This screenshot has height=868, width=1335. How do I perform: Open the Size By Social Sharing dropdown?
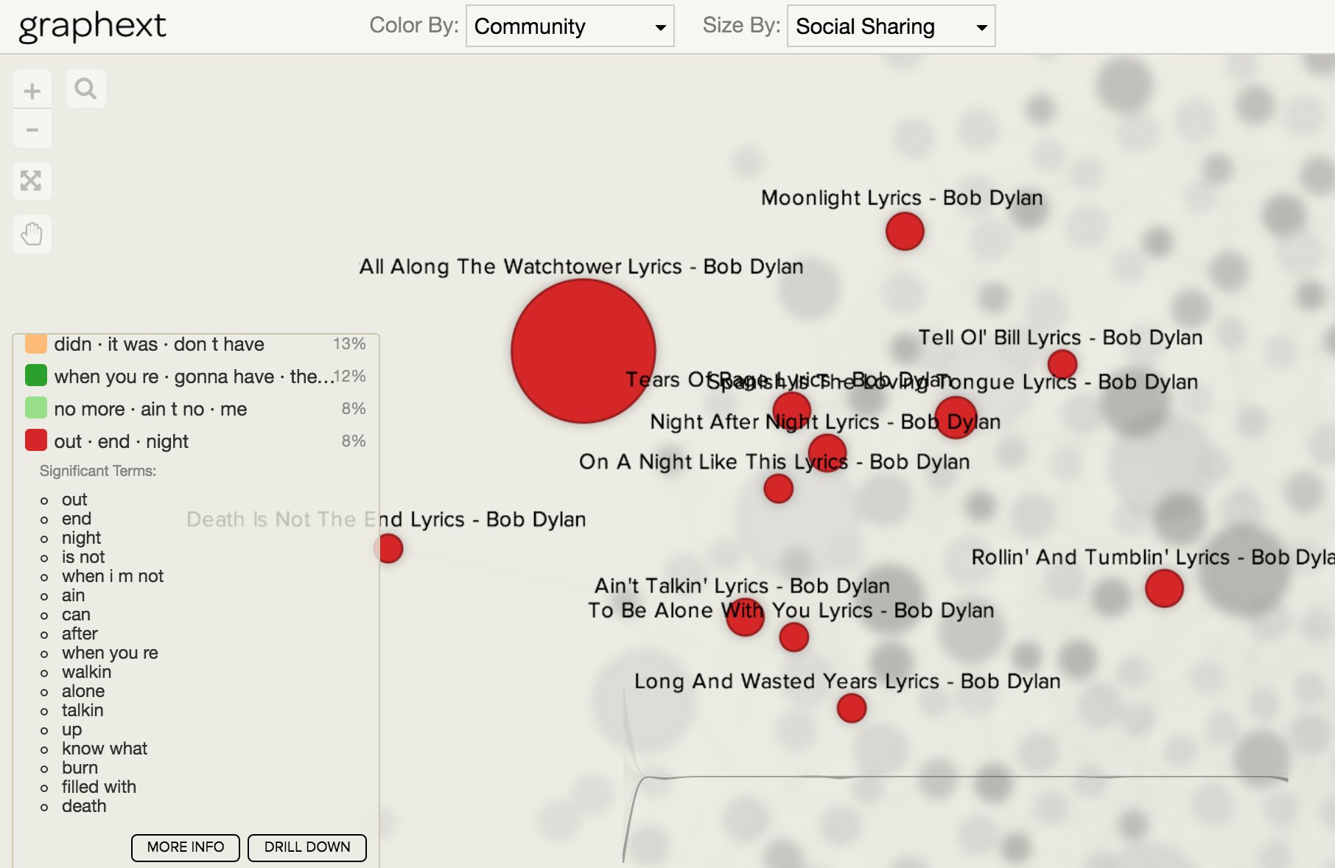pyautogui.click(x=891, y=27)
